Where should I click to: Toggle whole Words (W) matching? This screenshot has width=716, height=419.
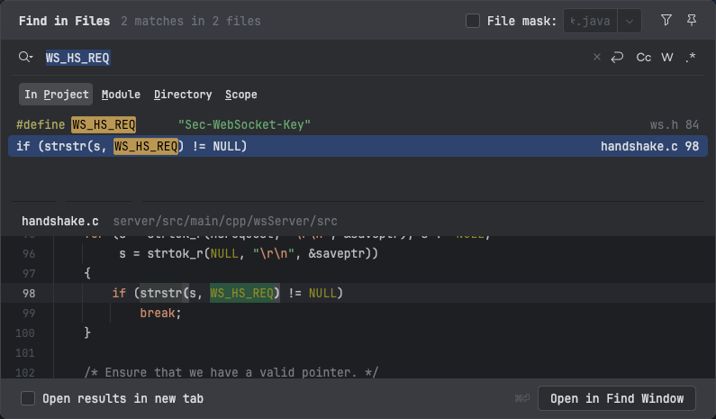[667, 58]
